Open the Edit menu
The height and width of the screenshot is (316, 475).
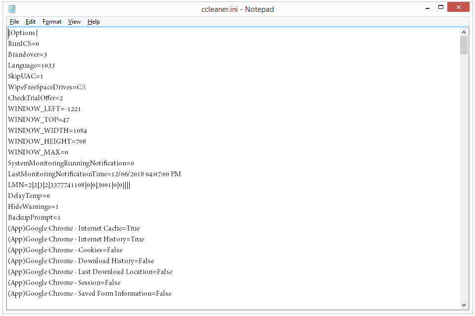(30, 22)
